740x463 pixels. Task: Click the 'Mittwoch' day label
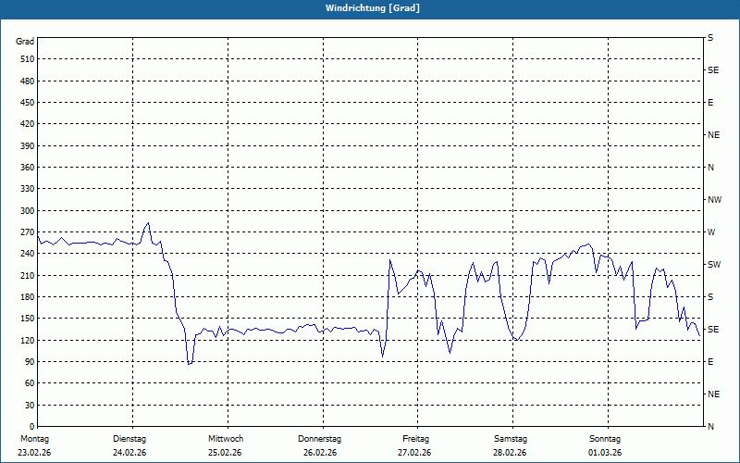tap(226, 439)
